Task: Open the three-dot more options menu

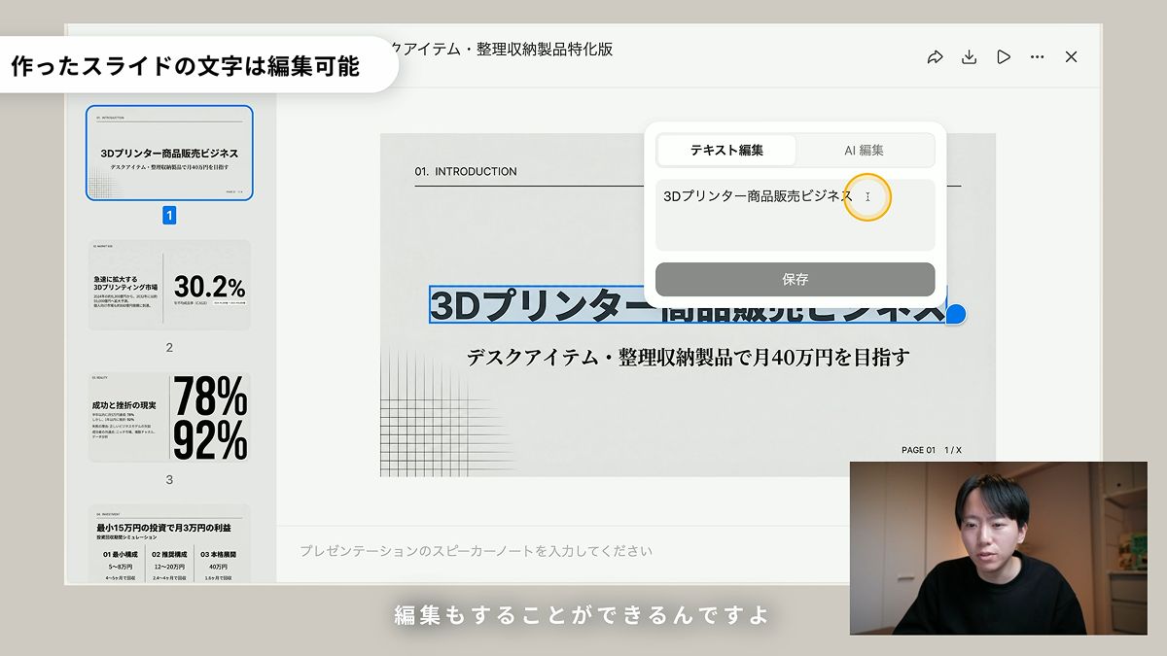Action: tap(1037, 57)
